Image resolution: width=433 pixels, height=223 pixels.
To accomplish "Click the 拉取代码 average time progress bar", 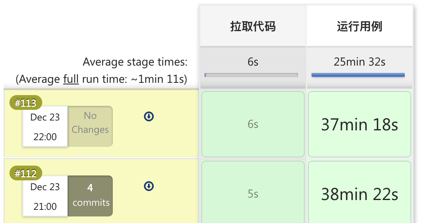I will (251, 75).
